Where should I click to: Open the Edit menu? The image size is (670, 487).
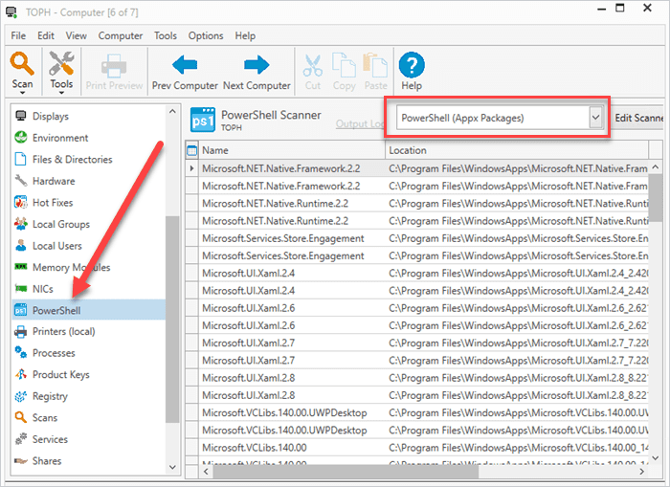(x=46, y=35)
